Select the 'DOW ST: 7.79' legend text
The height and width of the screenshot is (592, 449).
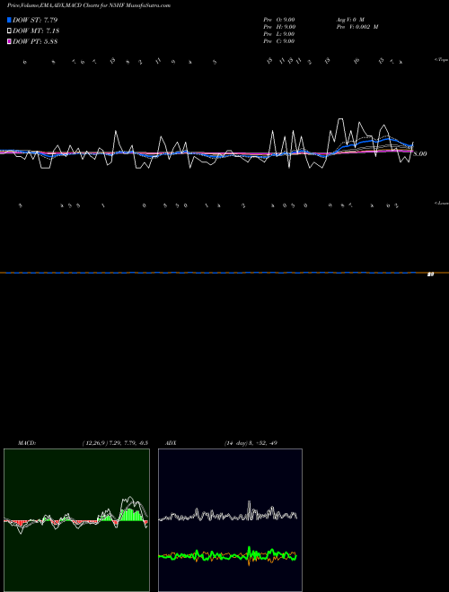35,20
